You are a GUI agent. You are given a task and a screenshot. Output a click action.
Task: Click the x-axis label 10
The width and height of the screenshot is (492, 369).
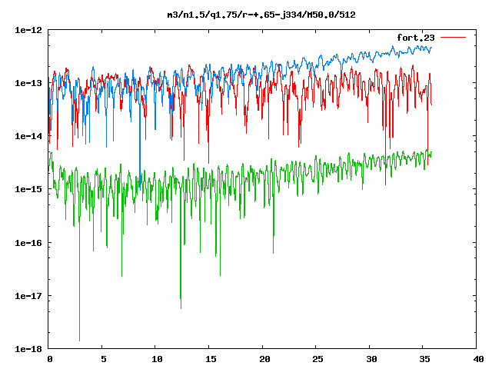(157, 359)
